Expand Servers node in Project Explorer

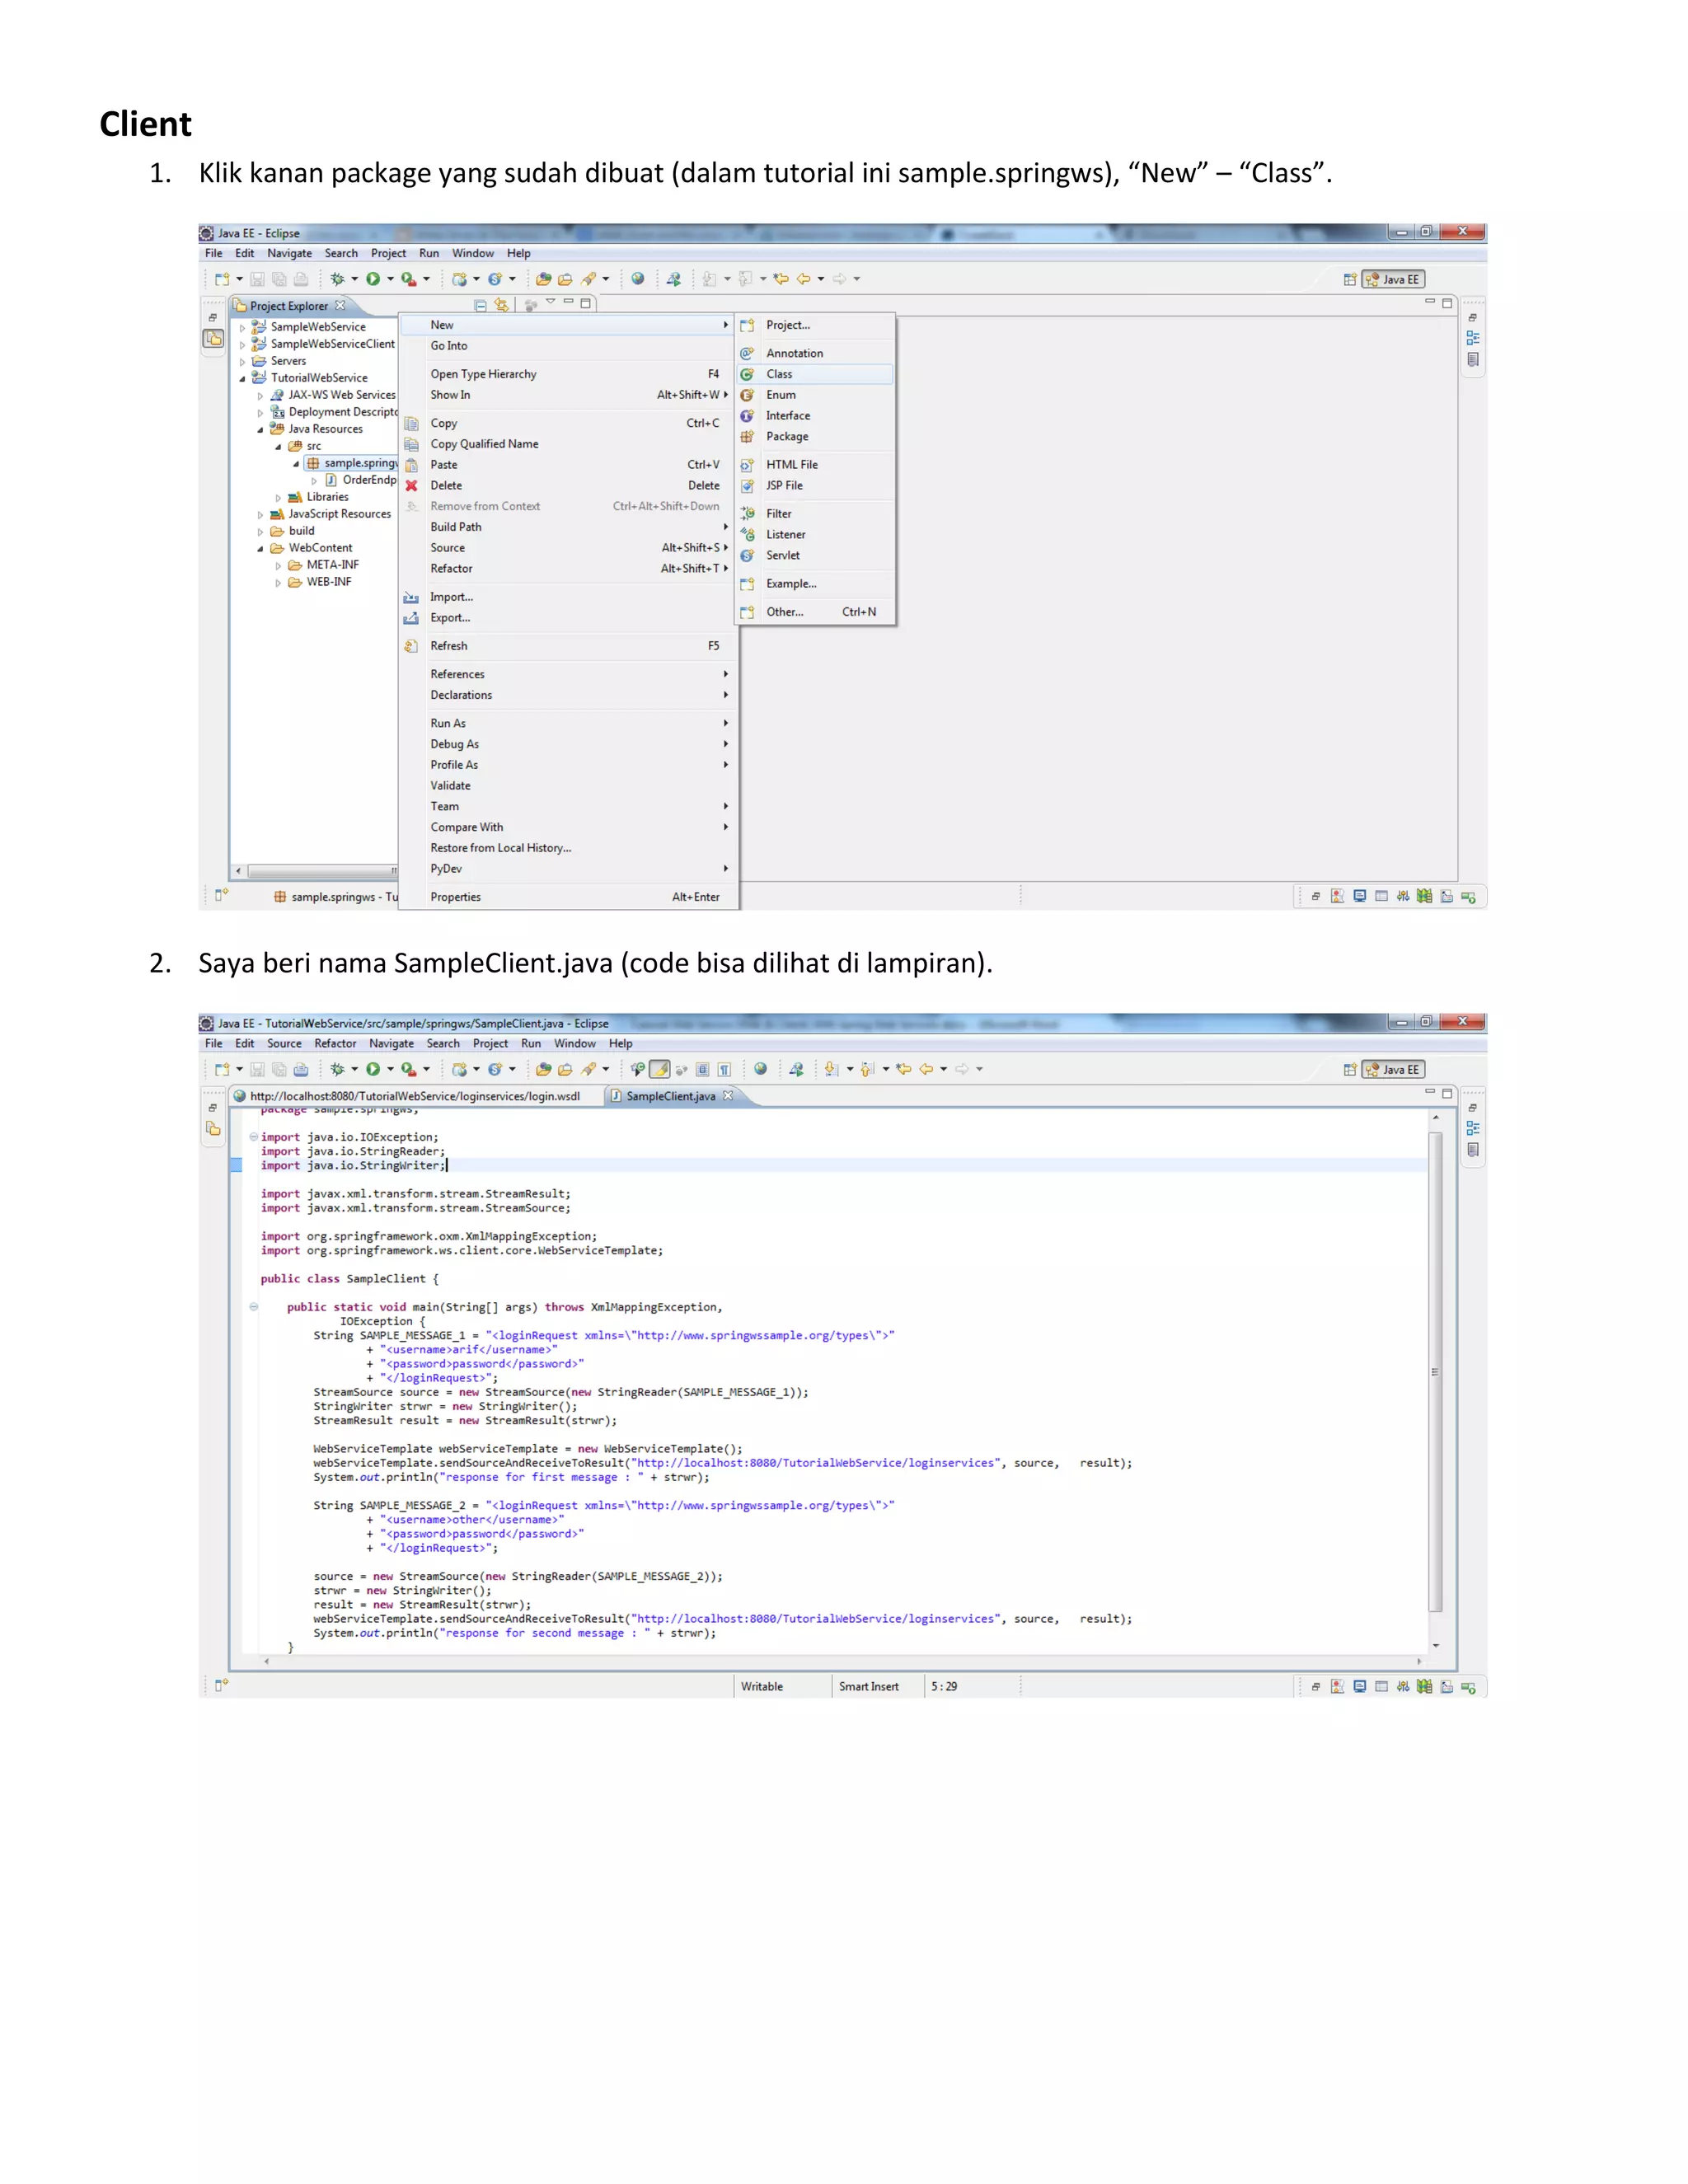(242, 361)
